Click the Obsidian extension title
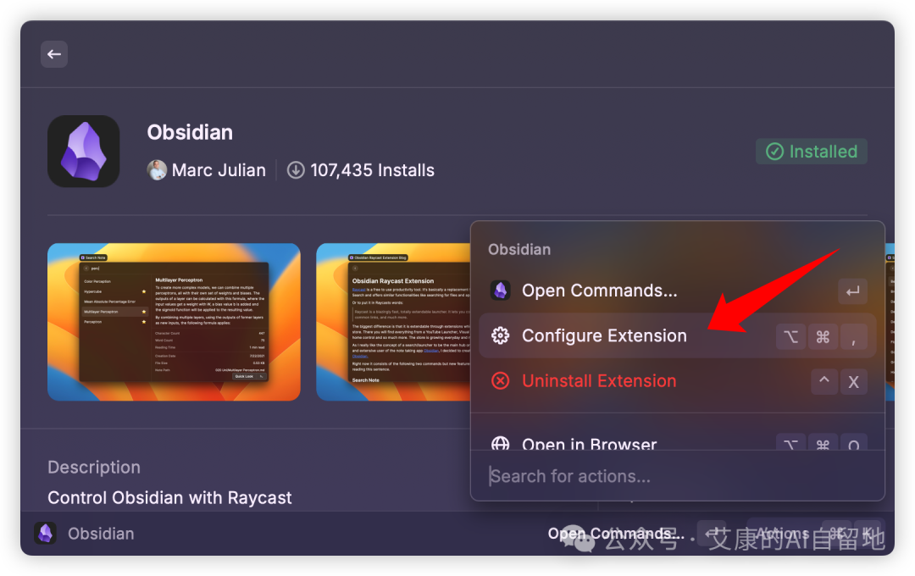915x576 pixels. [190, 132]
